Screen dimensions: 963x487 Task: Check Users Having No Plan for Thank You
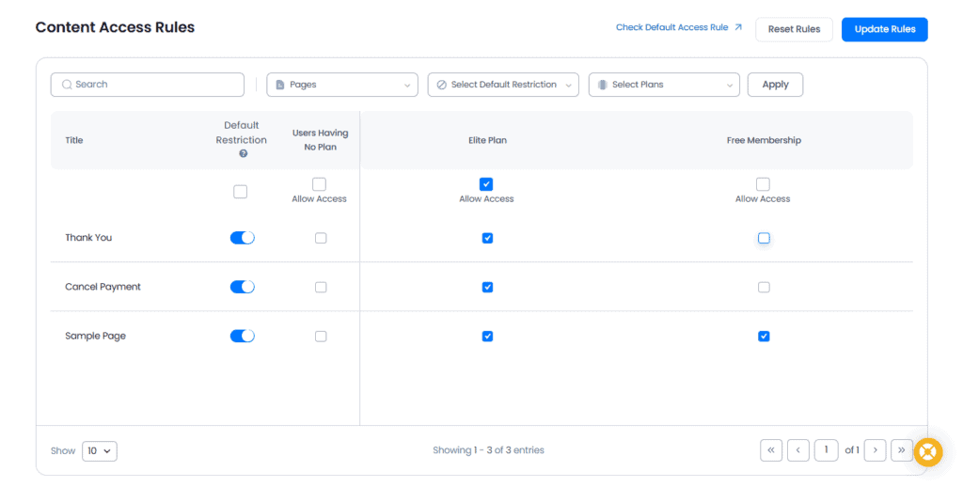(321, 238)
